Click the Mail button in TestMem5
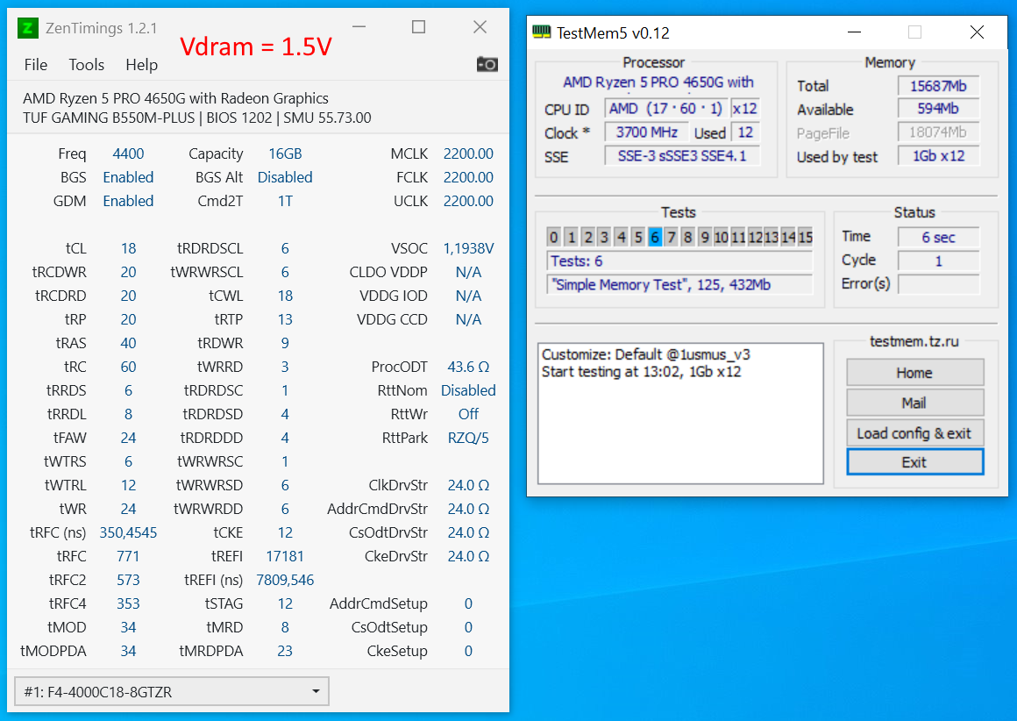The image size is (1017, 721). (914, 403)
